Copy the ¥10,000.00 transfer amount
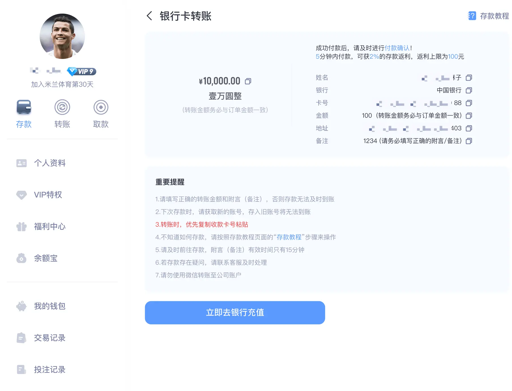 [x=248, y=81]
